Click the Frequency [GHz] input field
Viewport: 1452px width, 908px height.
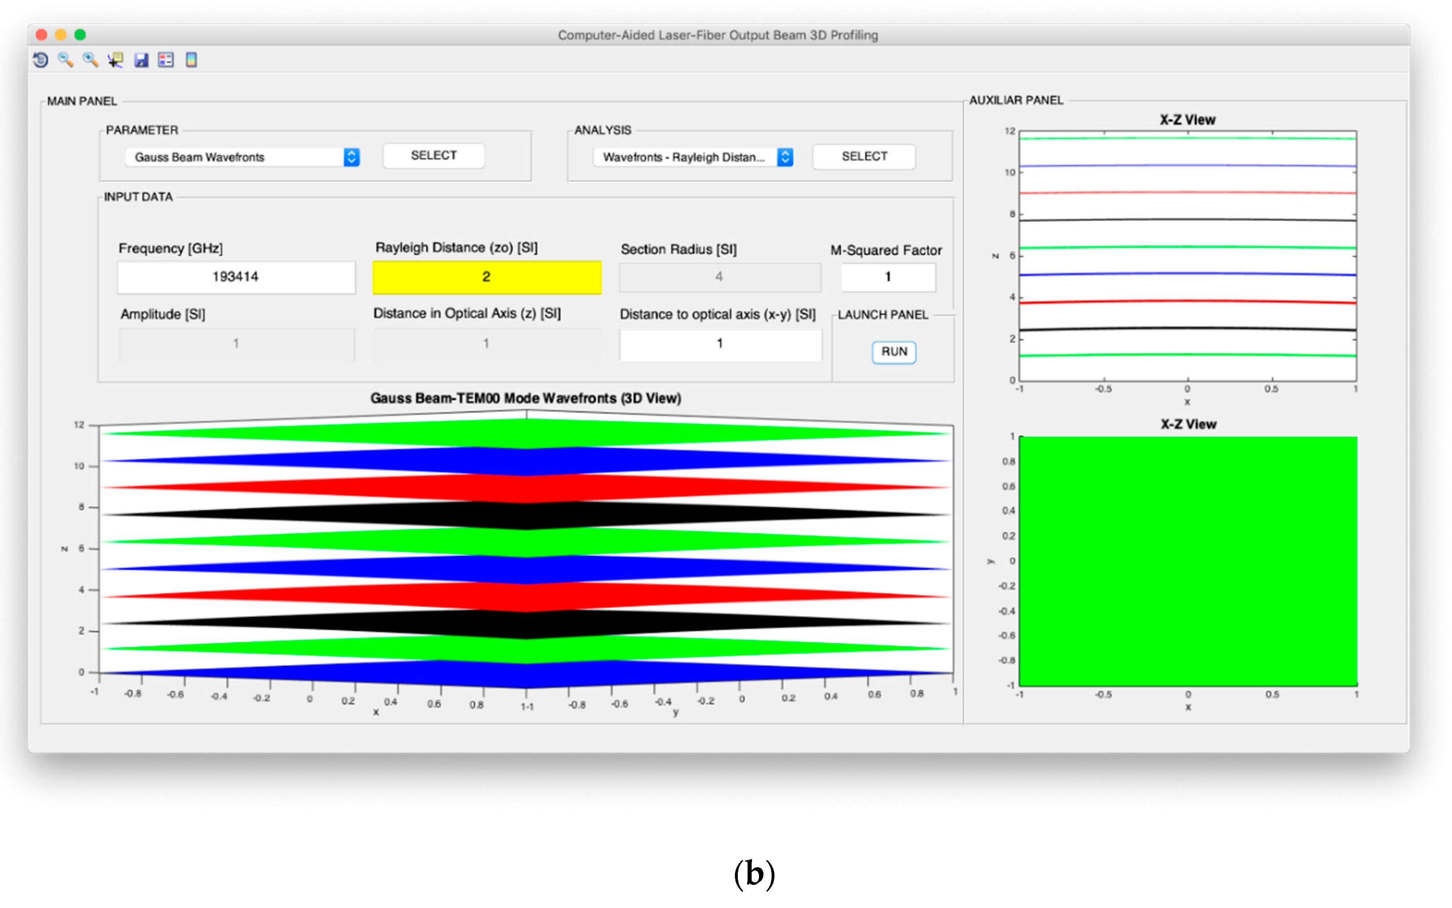click(236, 277)
